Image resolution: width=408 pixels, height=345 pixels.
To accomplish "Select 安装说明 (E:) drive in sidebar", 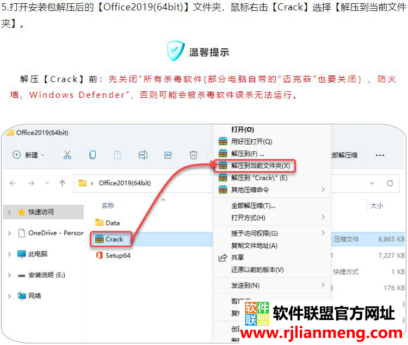I will click(46, 275).
